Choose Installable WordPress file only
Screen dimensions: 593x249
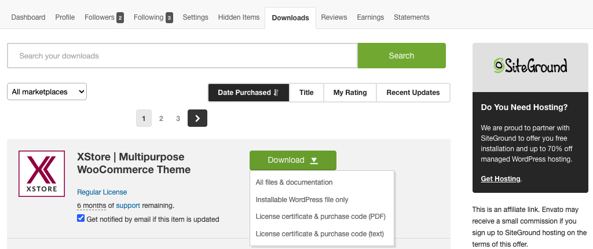[302, 200]
